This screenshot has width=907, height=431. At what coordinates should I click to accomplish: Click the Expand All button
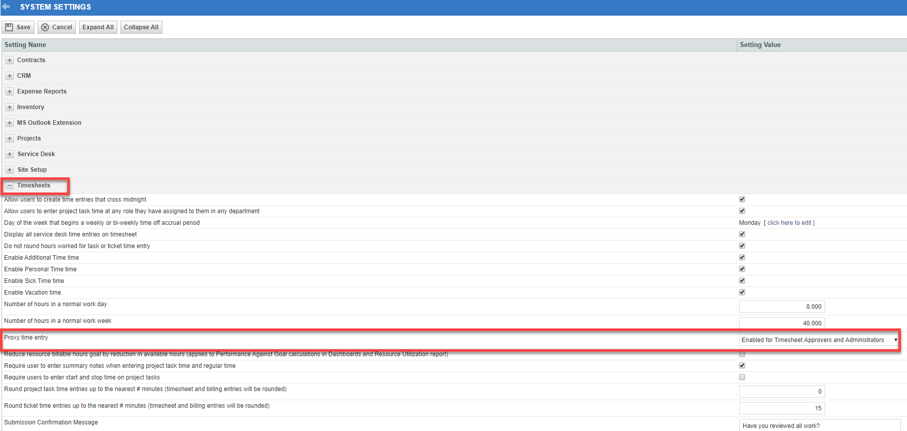click(98, 27)
